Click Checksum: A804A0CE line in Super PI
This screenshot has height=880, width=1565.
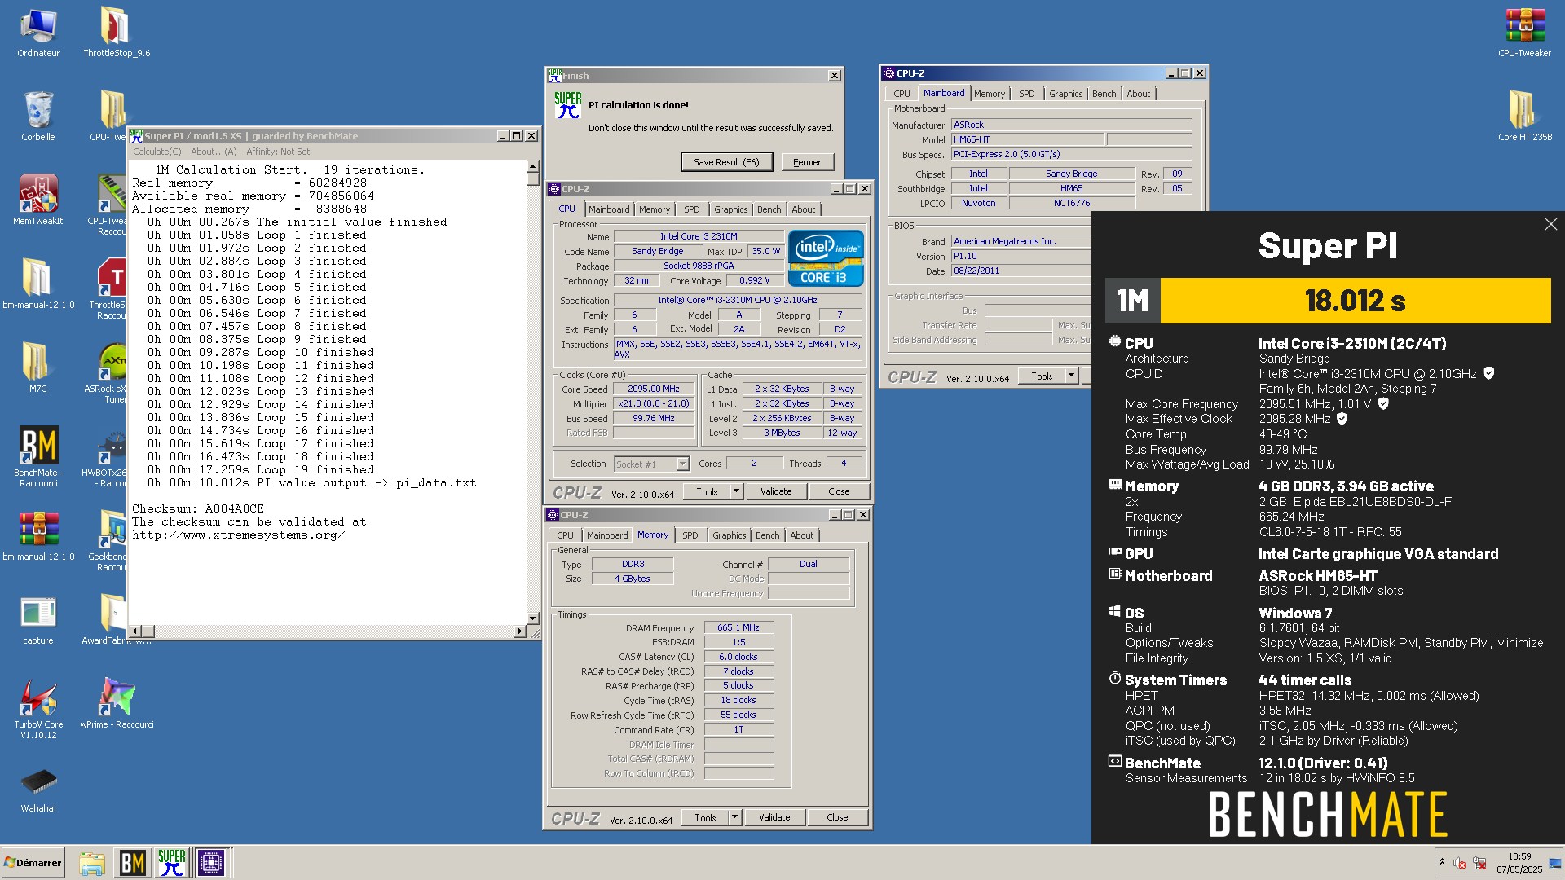(x=198, y=508)
